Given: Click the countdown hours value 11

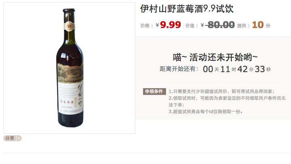Looking at the screenshot, I should tap(225, 69).
